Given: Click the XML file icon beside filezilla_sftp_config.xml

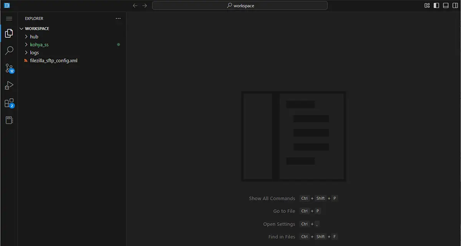Looking at the screenshot, I should (26, 61).
